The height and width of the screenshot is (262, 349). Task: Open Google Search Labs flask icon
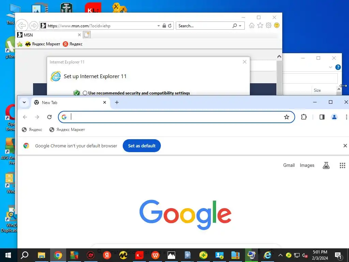pos(326,165)
